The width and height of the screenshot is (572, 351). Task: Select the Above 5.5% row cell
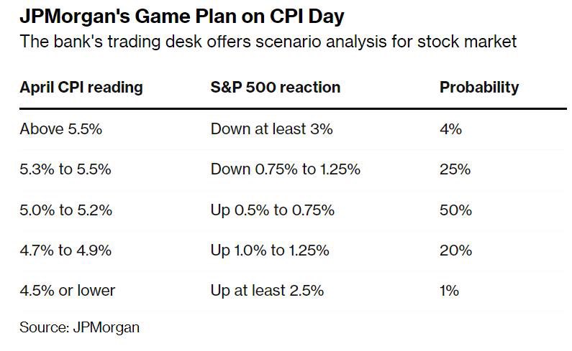click(x=61, y=129)
